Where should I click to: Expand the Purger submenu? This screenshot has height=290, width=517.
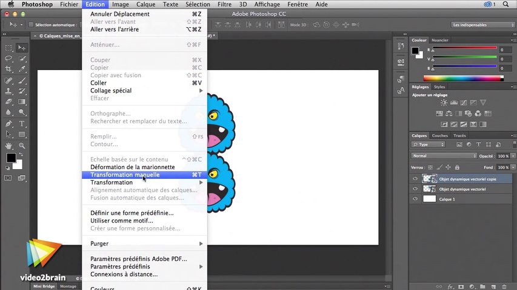144,243
